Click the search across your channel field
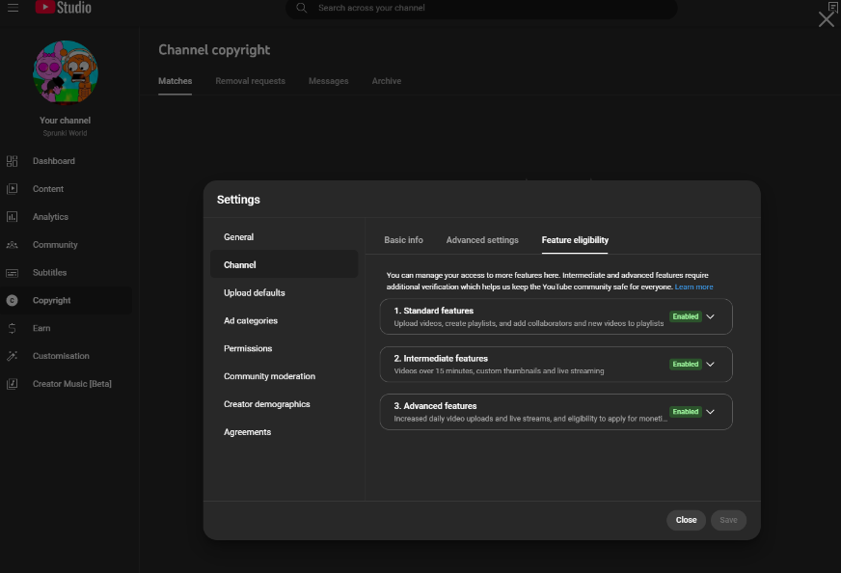This screenshot has height=573, width=841. click(x=481, y=8)
